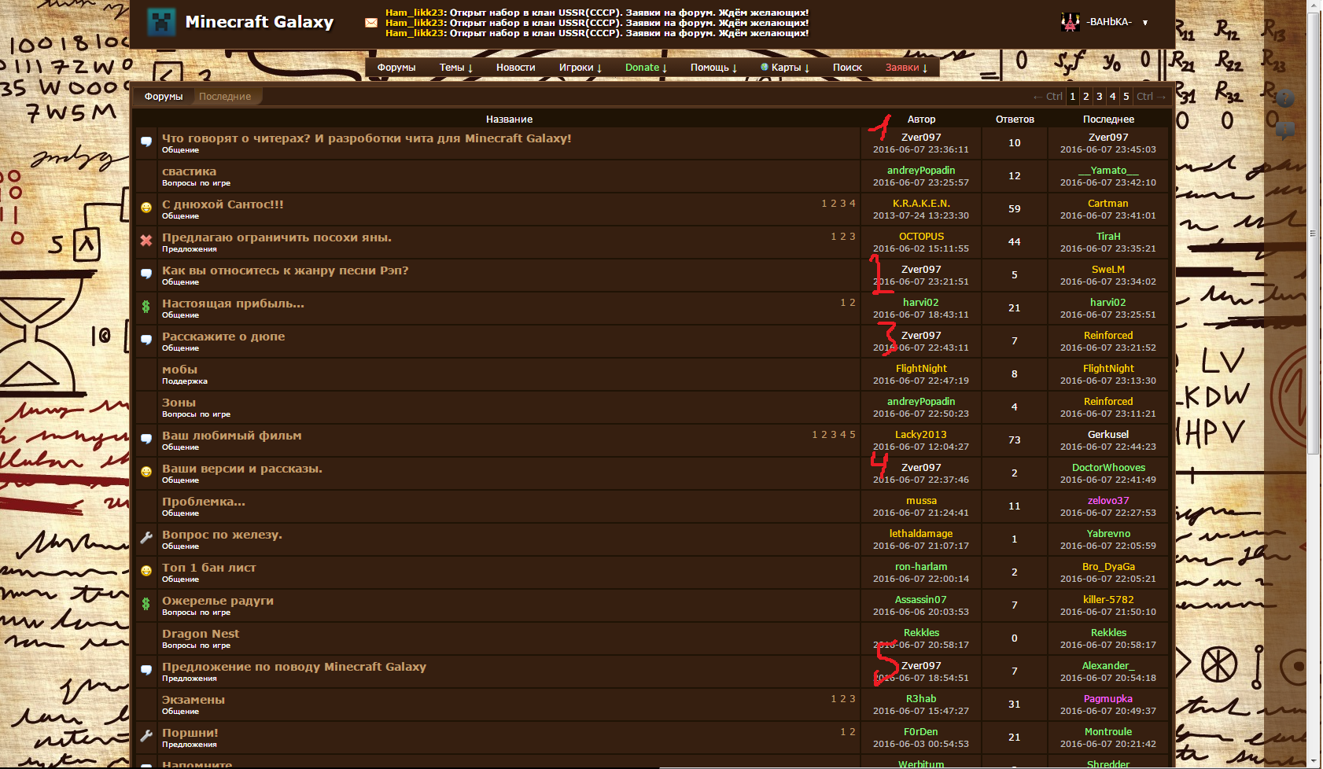Open author profile OCTOPUS

point(921,237)
